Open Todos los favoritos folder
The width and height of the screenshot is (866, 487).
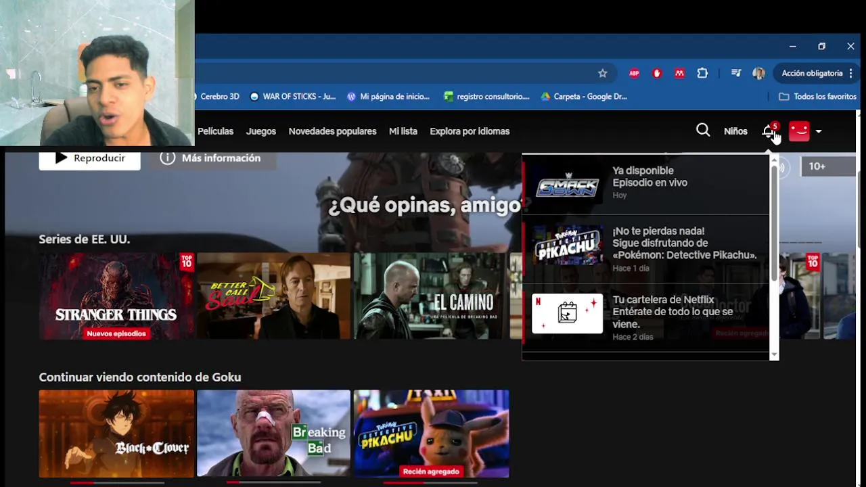point(818,97)
